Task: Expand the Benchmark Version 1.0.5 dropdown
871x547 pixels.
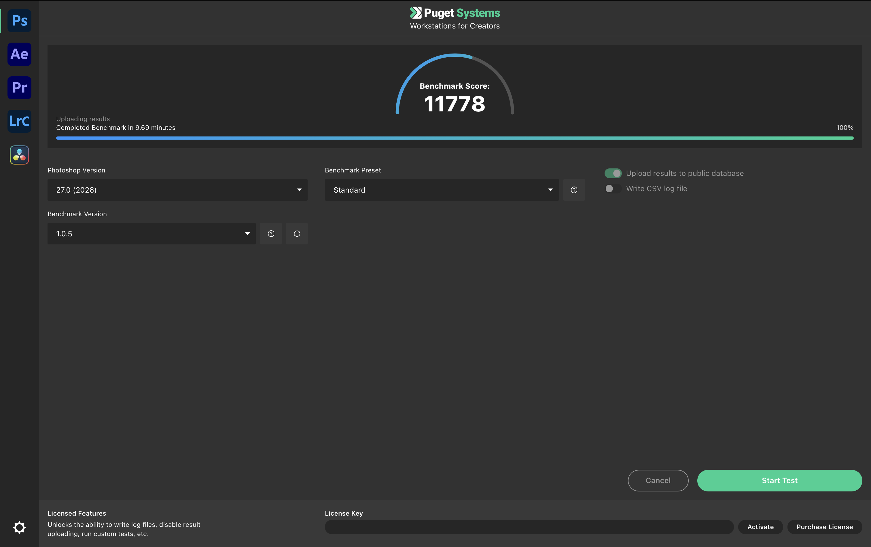Action: [151, 233]
